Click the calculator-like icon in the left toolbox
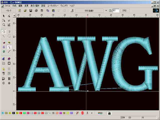Screen dimensions: 160x120 tap(9, 78)
